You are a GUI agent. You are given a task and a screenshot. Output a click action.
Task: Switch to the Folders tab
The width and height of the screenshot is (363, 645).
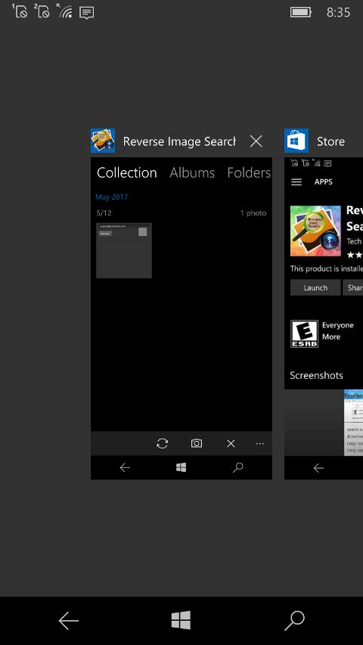(249, 172)
